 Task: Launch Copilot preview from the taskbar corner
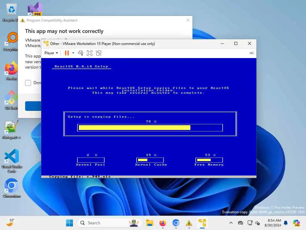(x=296, y=223)
